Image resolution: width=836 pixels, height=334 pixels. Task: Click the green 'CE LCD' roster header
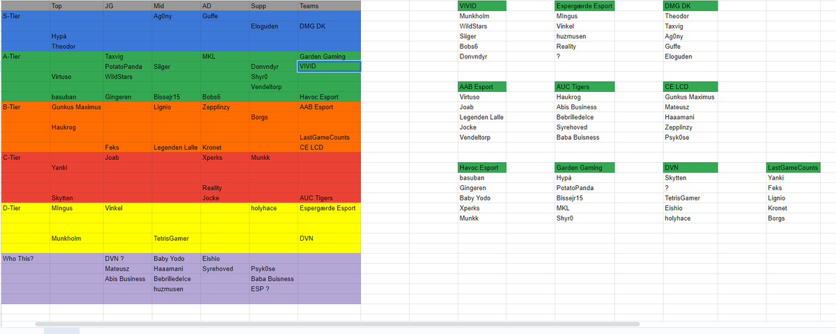tap(692, 87)
